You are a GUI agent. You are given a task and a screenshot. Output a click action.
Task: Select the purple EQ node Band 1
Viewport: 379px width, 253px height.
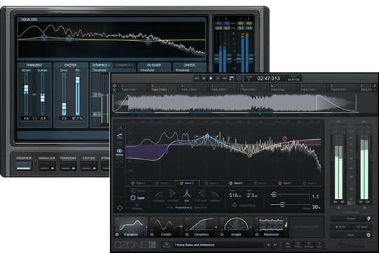[166, 151]
